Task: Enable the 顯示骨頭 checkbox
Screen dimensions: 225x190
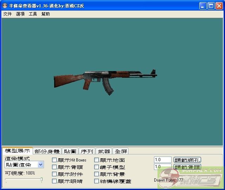Action: (54, 167)
